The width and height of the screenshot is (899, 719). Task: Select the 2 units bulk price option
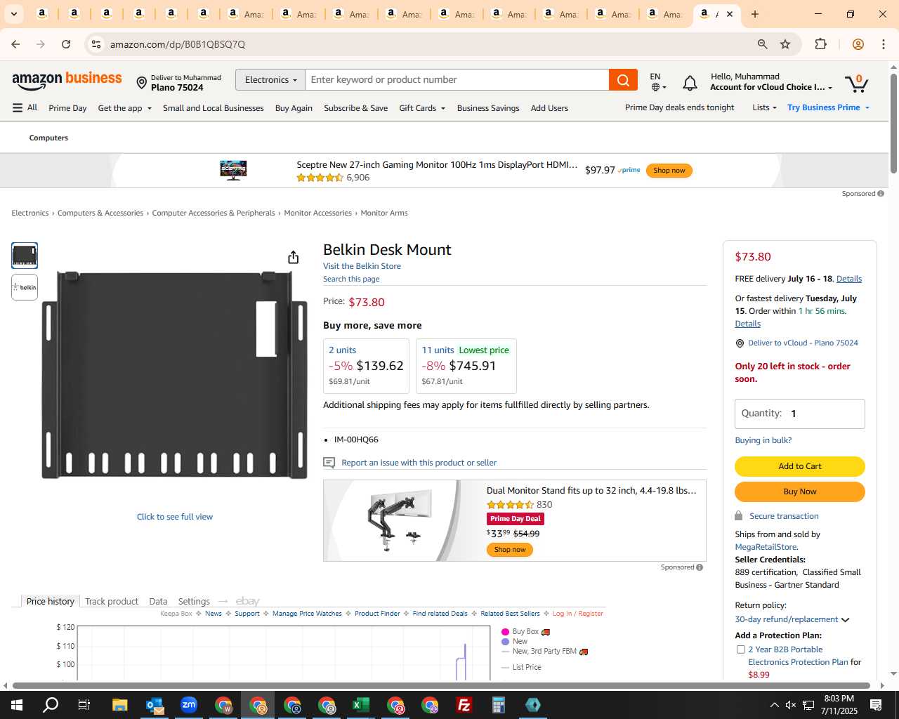point(366,366)
